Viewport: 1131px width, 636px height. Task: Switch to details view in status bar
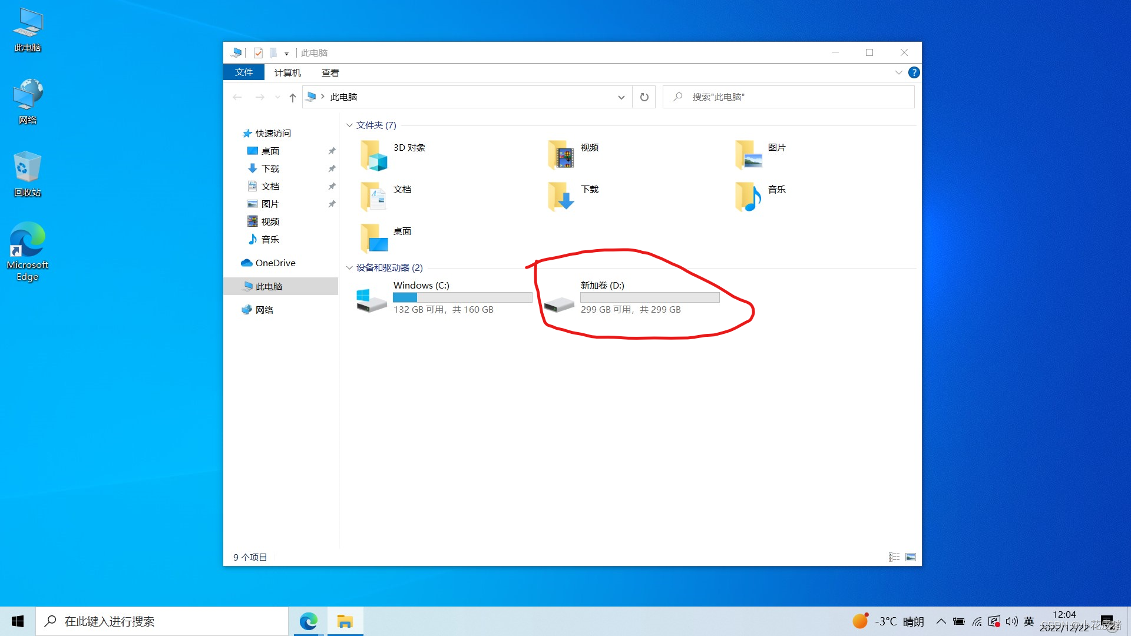pyautogui.click(x=894, y=557)
